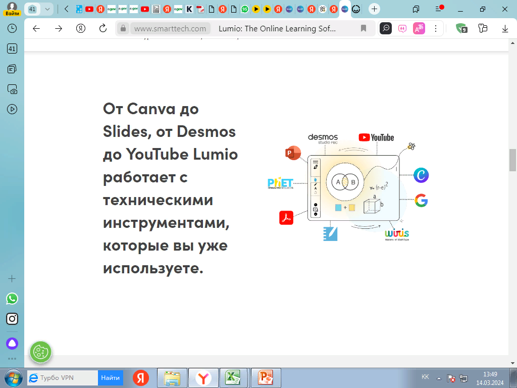Image resolution: width=517 pixels, height=388 pixels.
Task: Open the browser history clock in sidebar
Action: click(x=12, y=28)
